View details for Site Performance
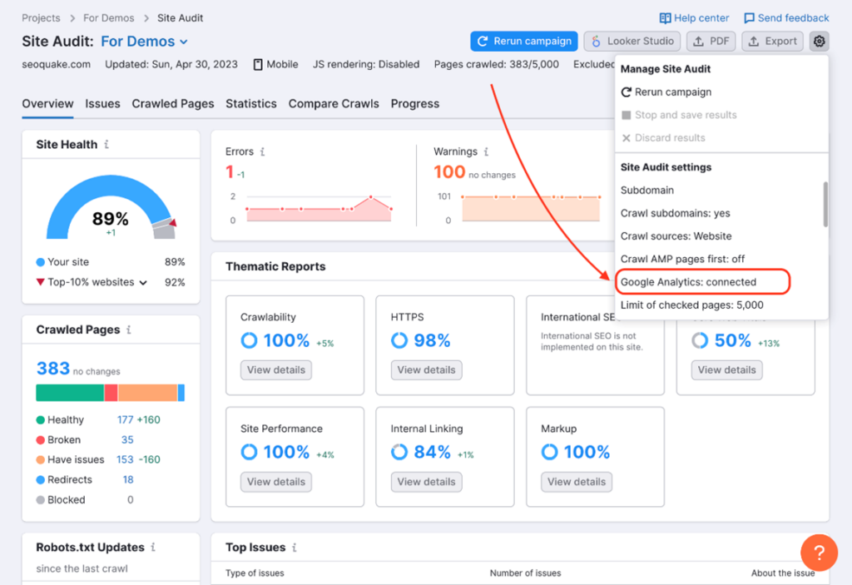This screenshot has height=585, width=852. coord(276,482)
